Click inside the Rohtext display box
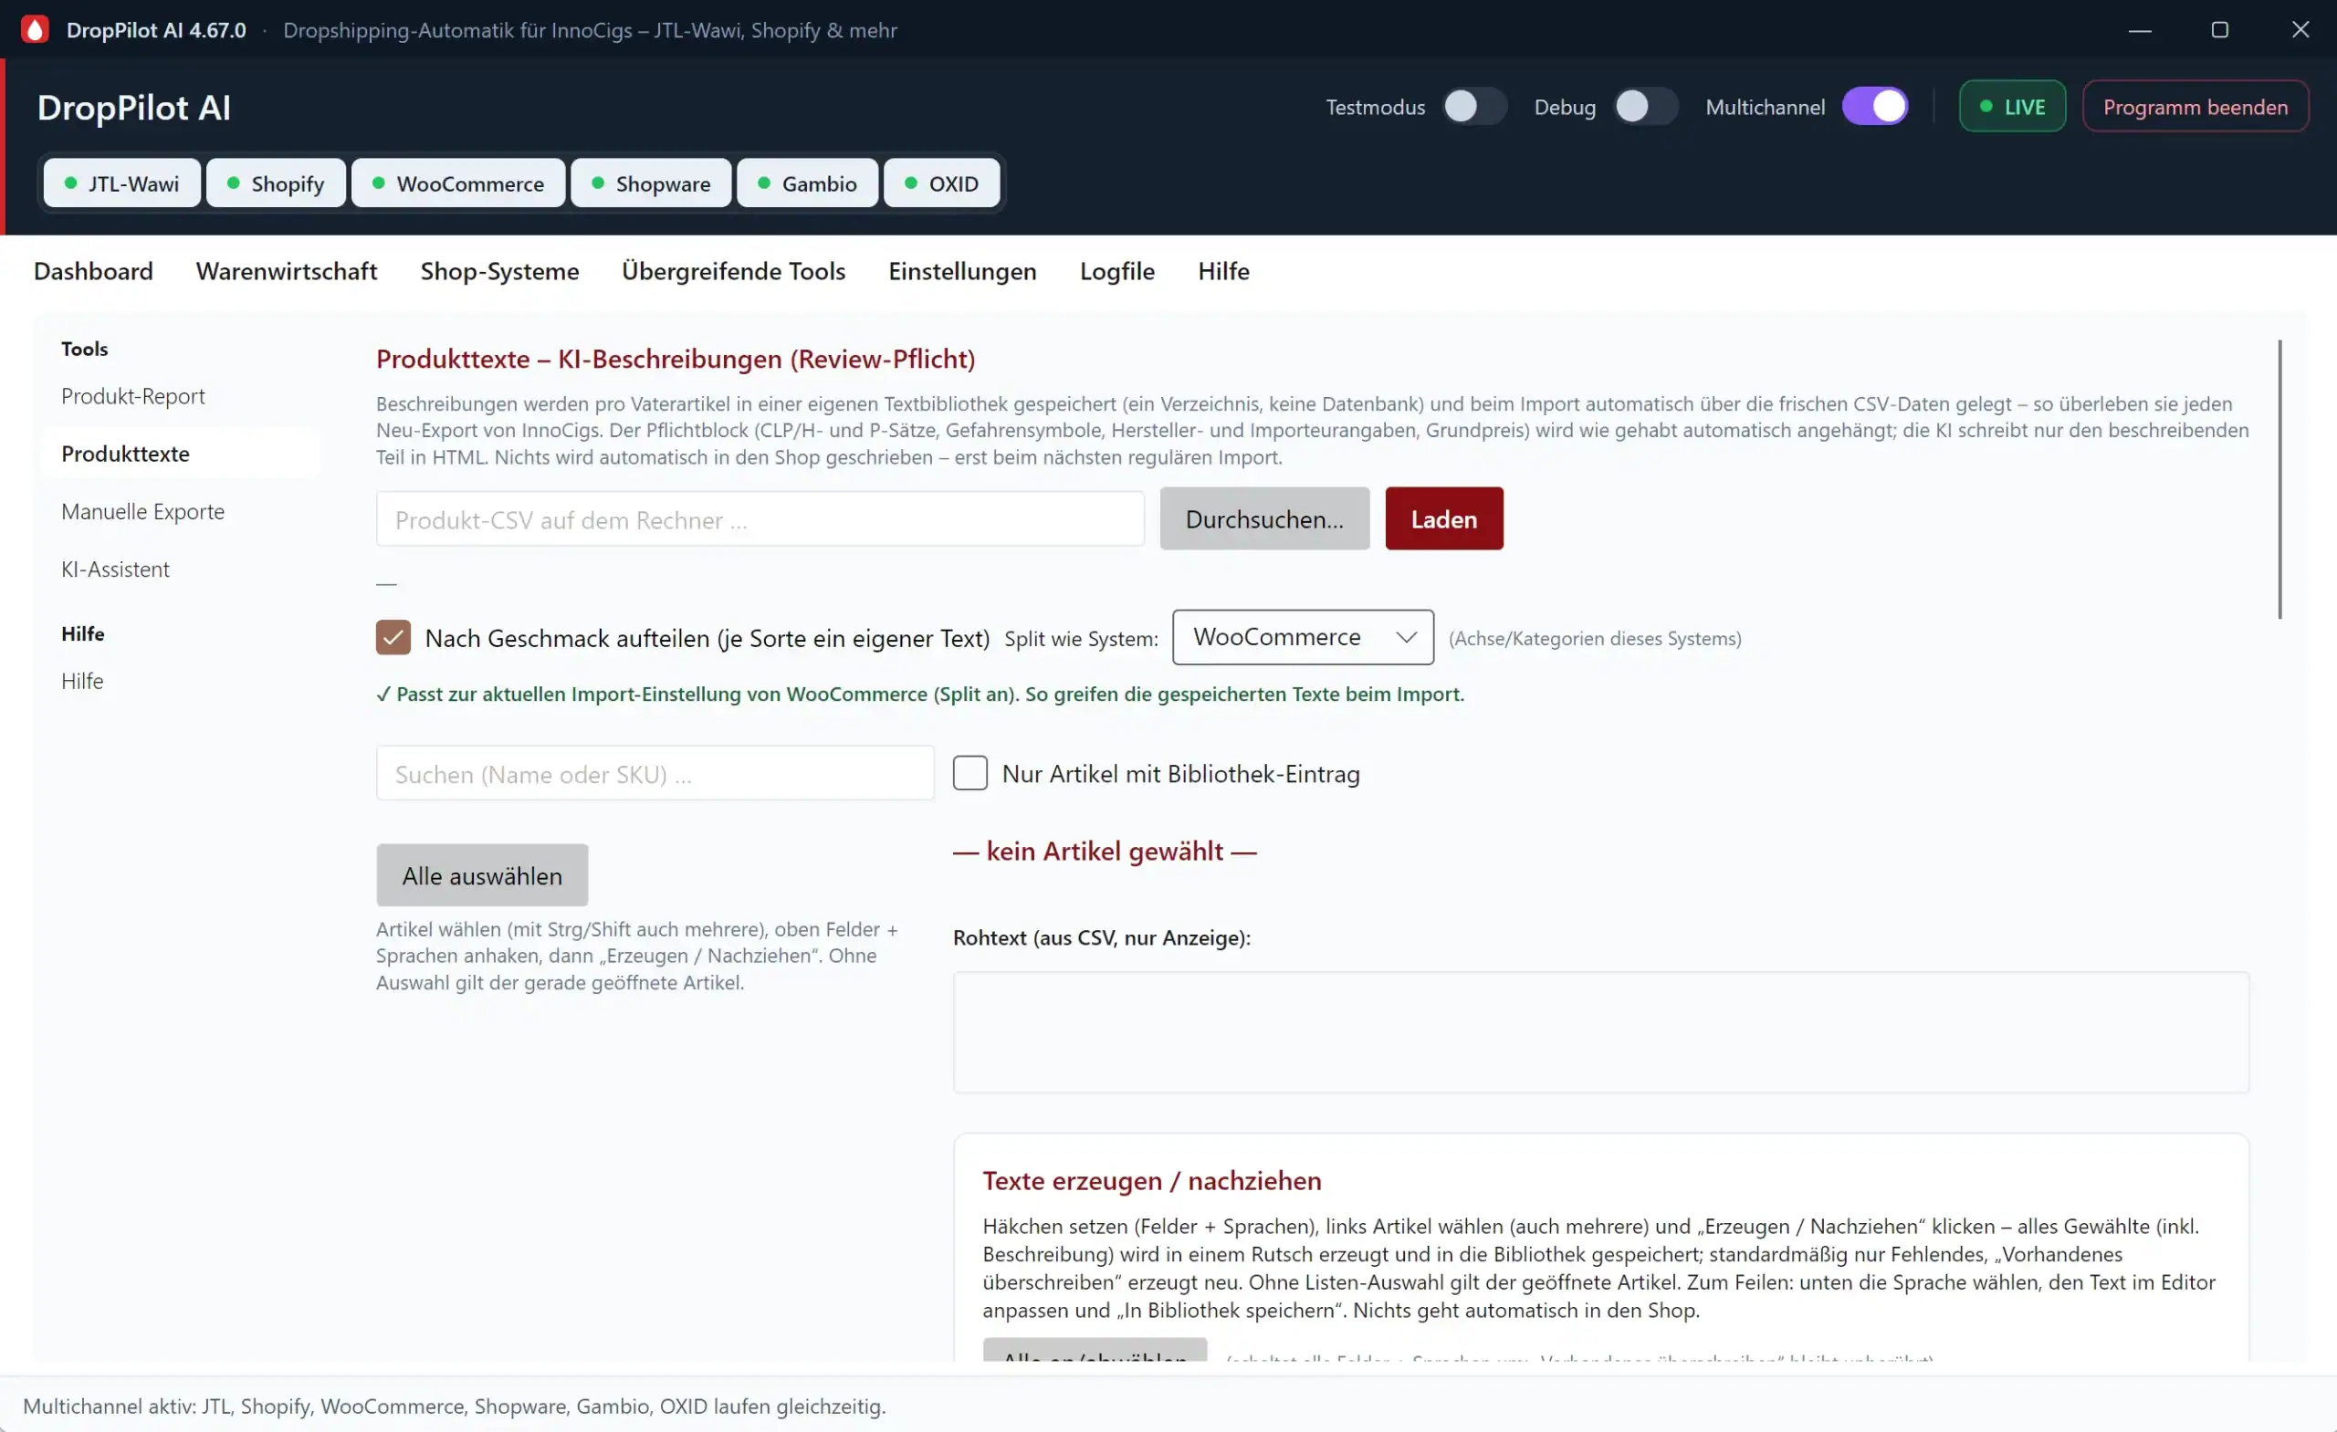The height and width of the screenshot is (1432, 2337). [x=1601, y=1033]
